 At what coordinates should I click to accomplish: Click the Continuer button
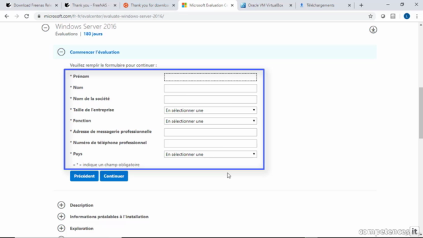(x=114, y=176)
